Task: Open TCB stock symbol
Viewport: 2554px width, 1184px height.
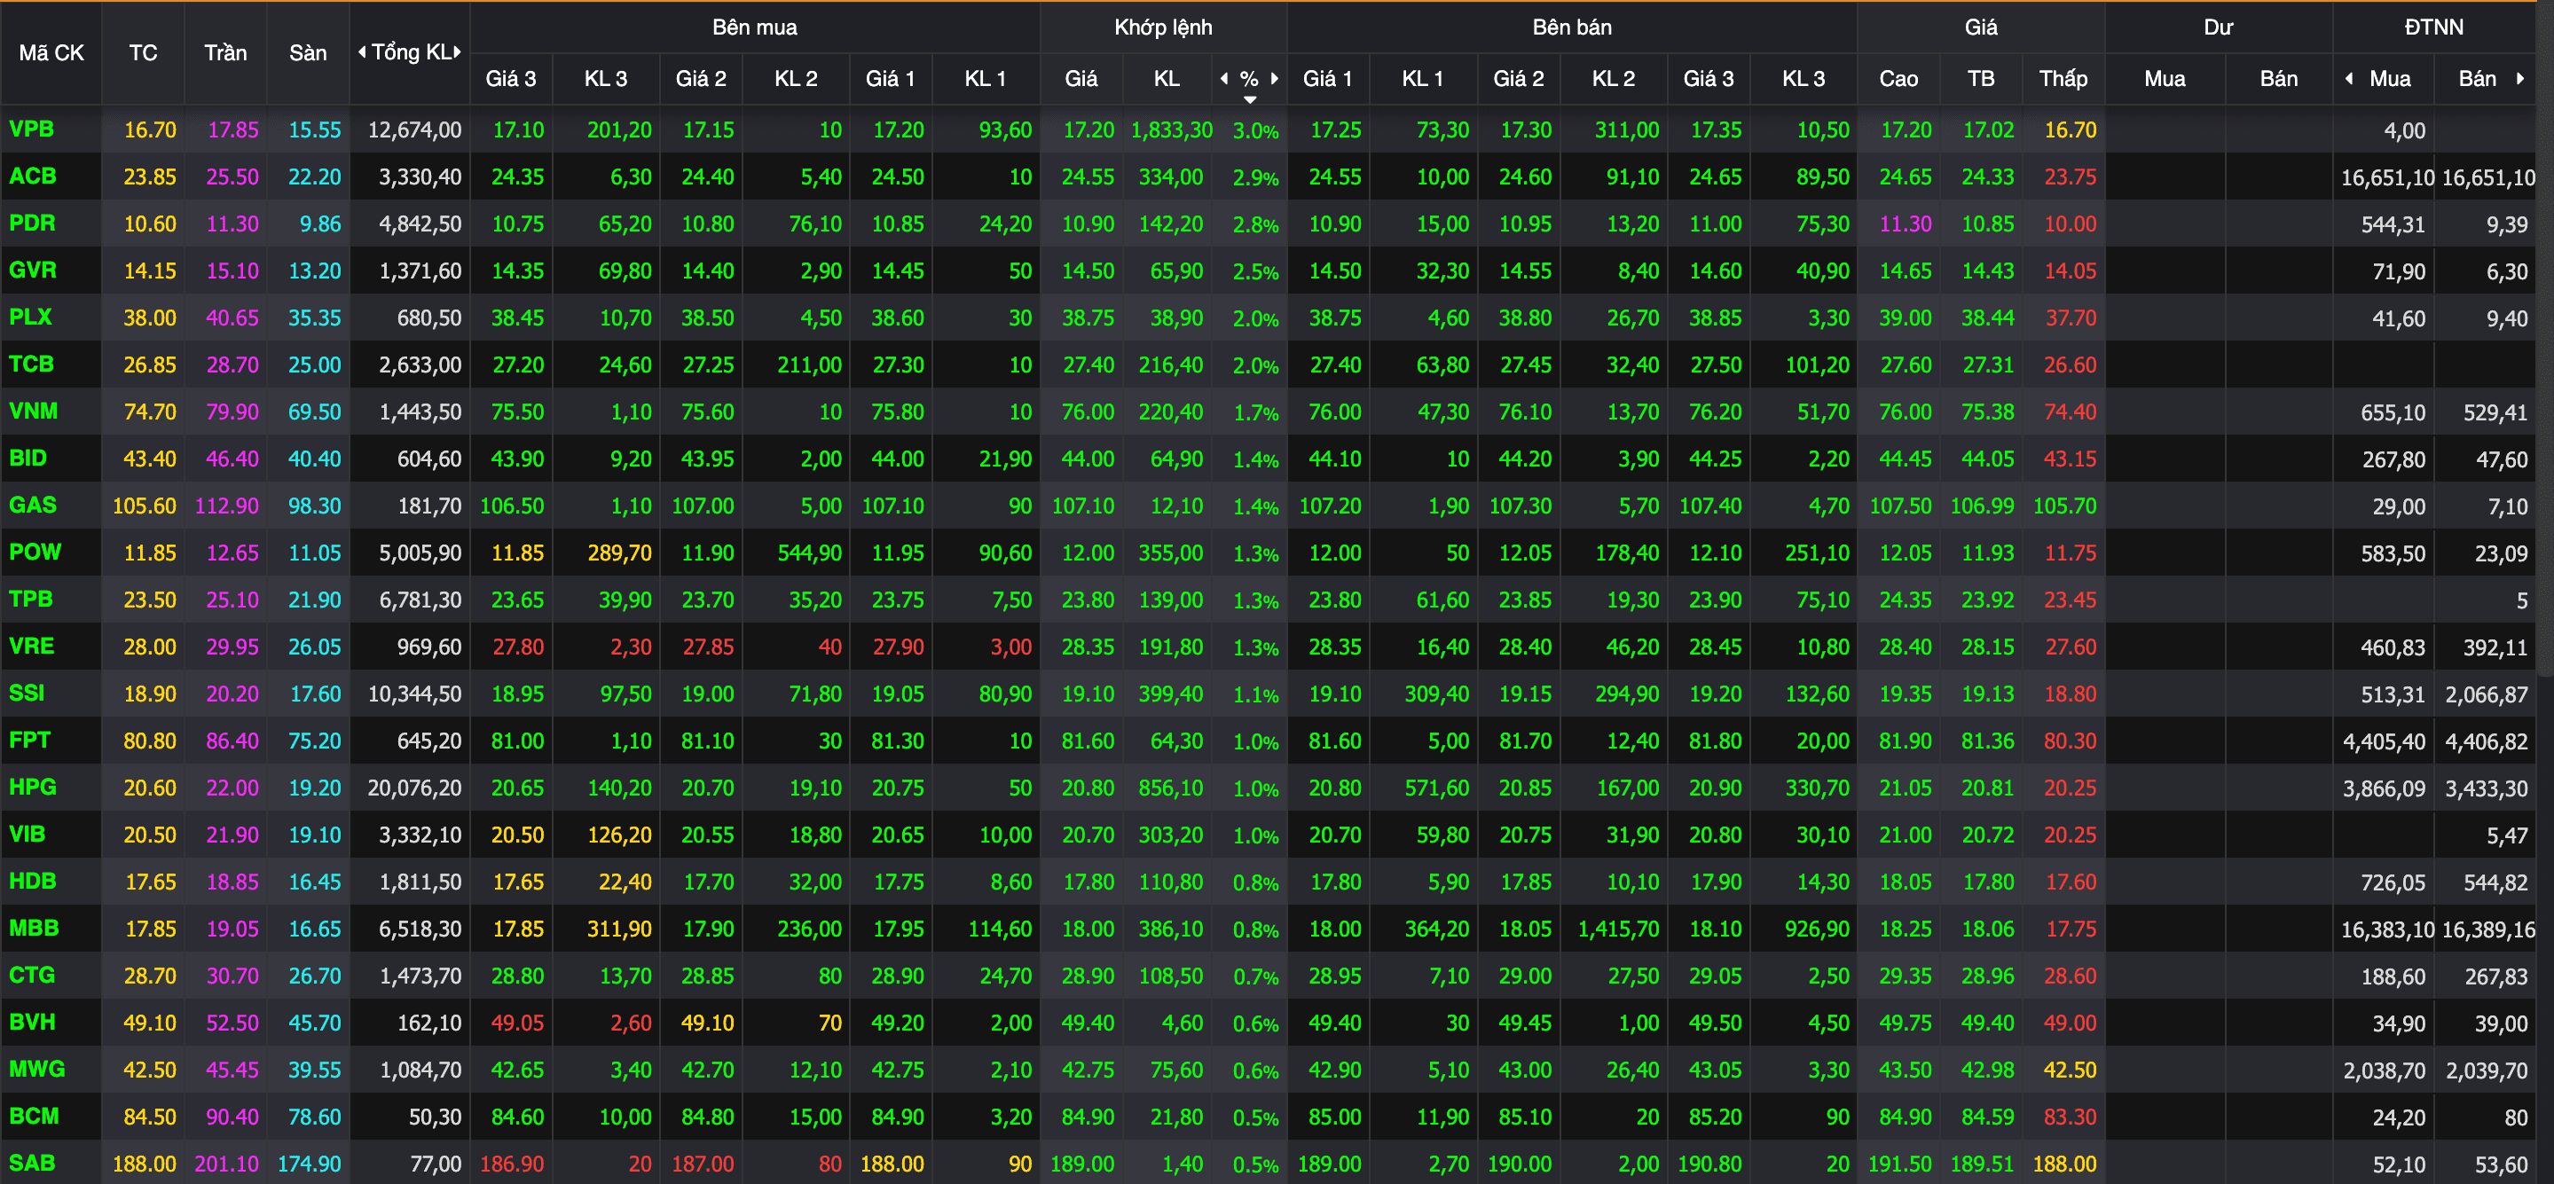Action: [x=32, y=364]
